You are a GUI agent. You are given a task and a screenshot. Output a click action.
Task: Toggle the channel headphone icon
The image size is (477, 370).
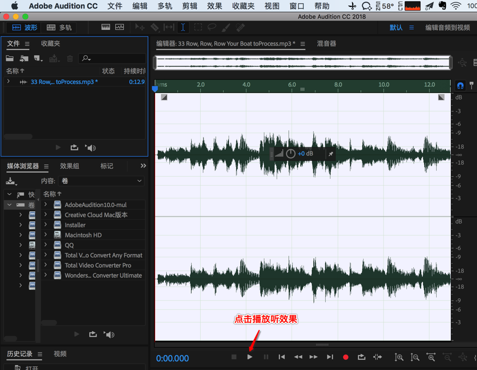pyautogui.click(x=461, y=85)
